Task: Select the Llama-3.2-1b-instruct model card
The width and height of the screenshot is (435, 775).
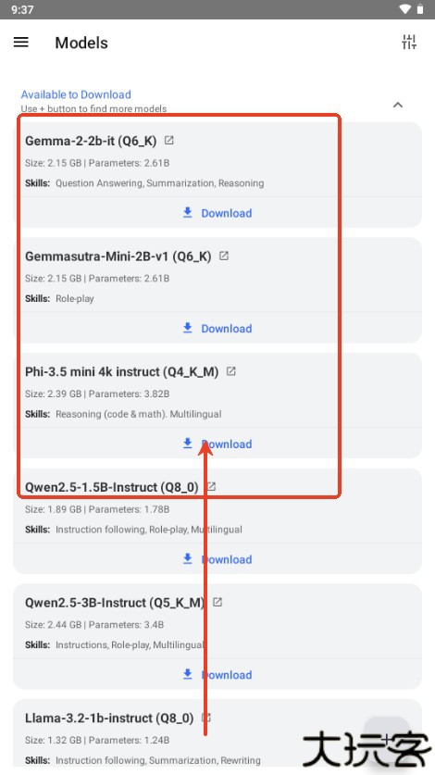Action: [x=217, y=737]
